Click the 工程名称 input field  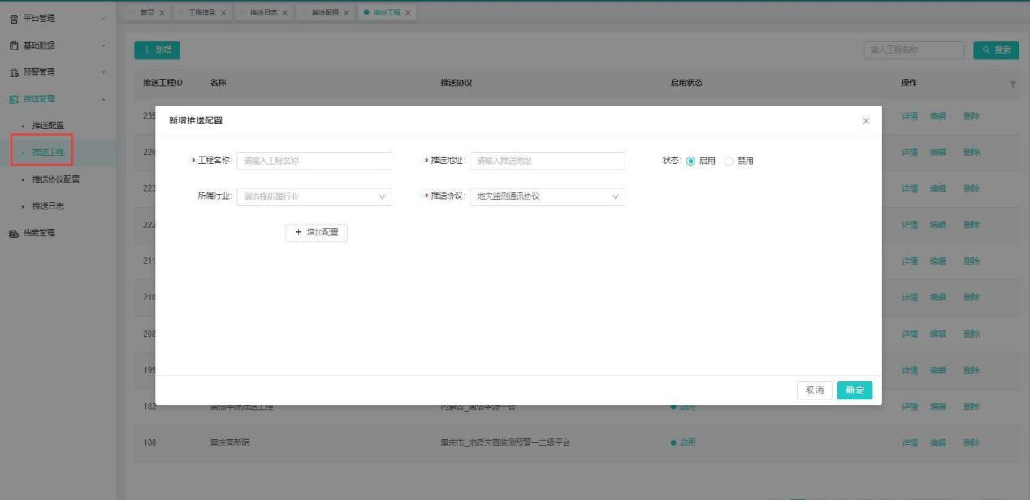pos(314,161)
